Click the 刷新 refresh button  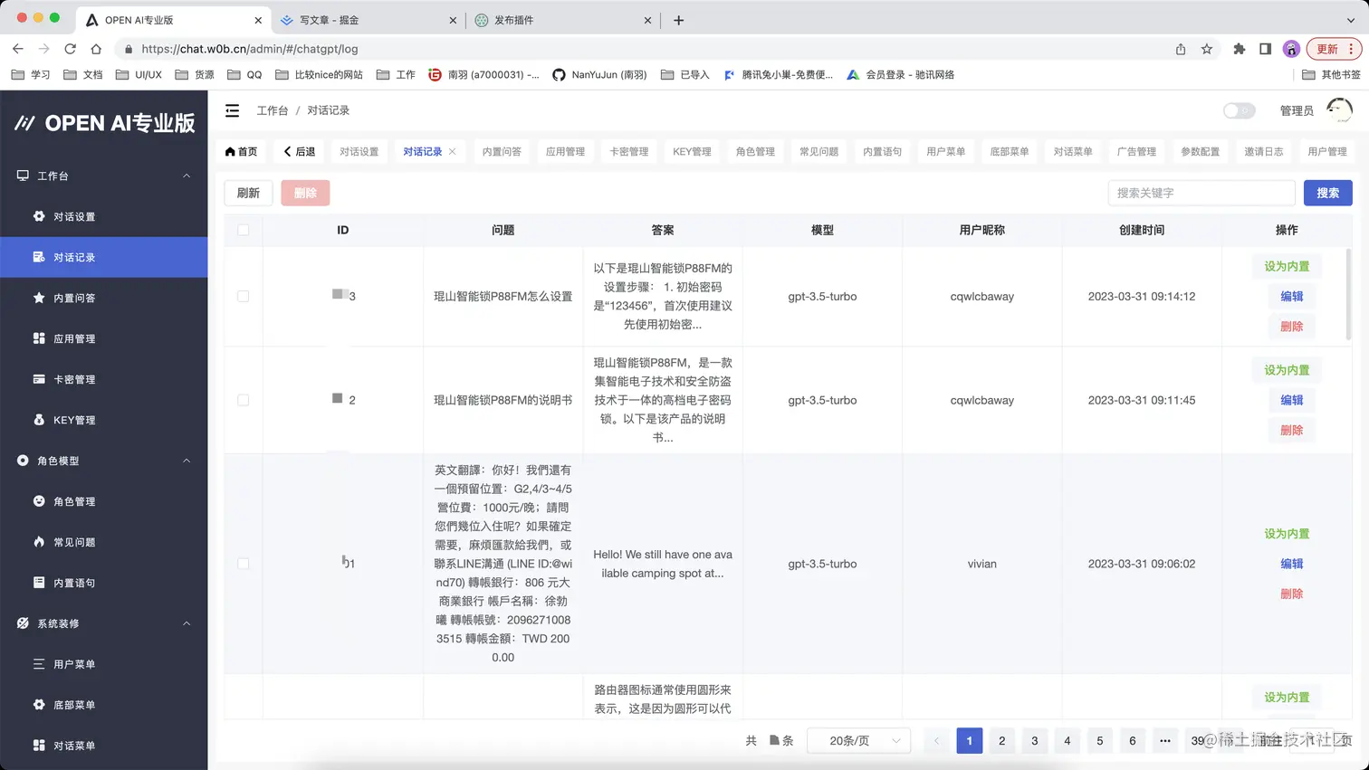(248, 193)
